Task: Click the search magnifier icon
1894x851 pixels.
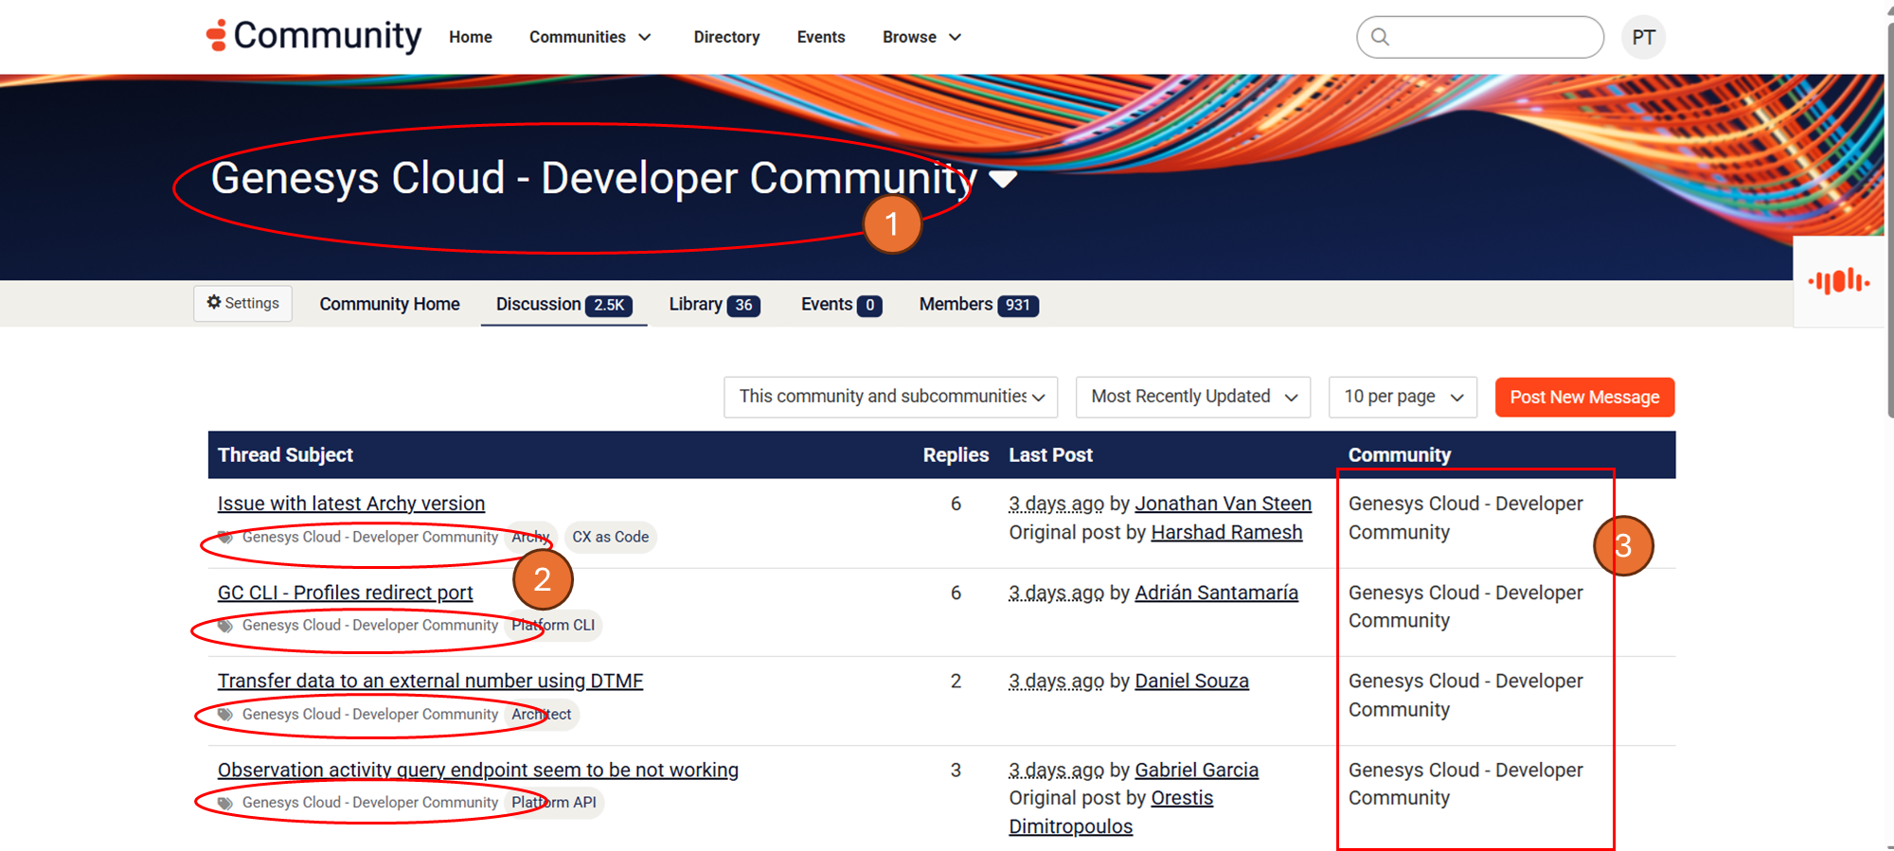Action: [x=1381, y=37]
